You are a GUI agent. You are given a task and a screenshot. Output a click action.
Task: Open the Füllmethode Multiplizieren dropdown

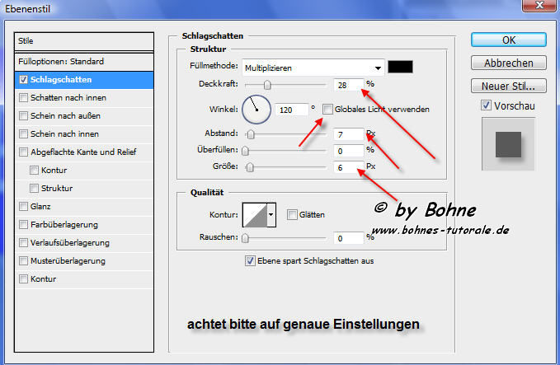pos(313,68)
